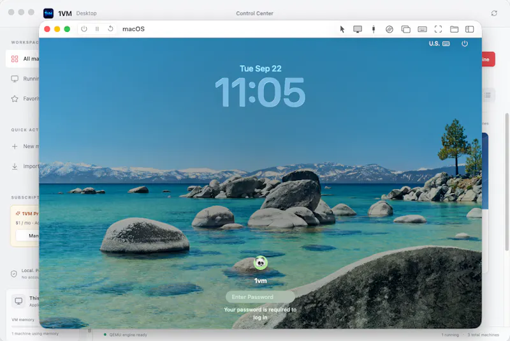Click the Manage subscription button
This screenshot has width=510, height=341.
[27, 236]
